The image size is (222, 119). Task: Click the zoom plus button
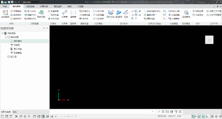(76, 116)
